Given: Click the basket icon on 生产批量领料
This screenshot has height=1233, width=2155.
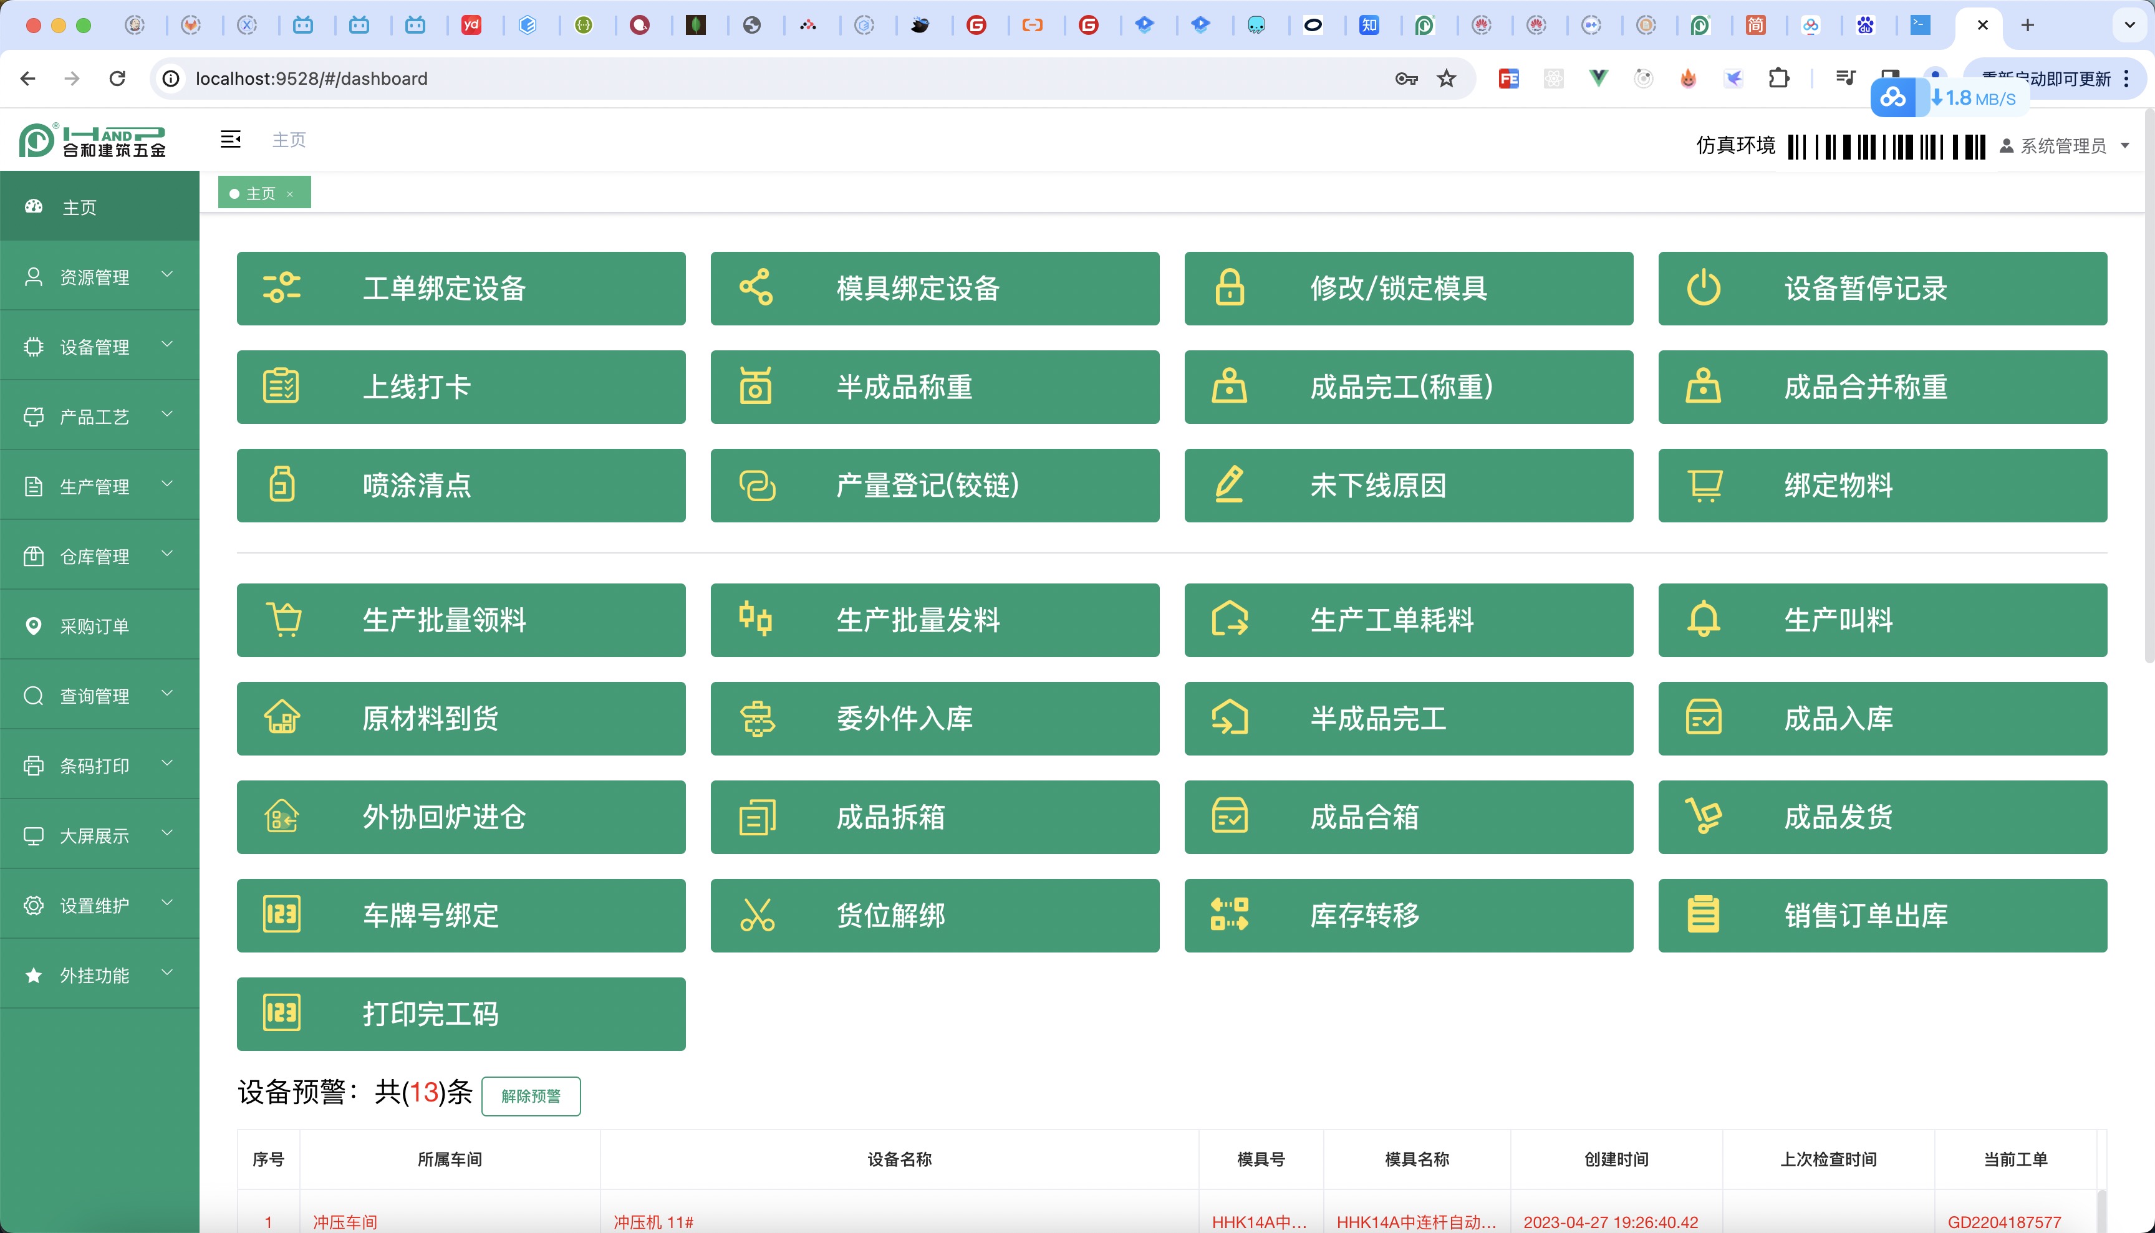Looking at the screenshot, I should pos(284,619).
